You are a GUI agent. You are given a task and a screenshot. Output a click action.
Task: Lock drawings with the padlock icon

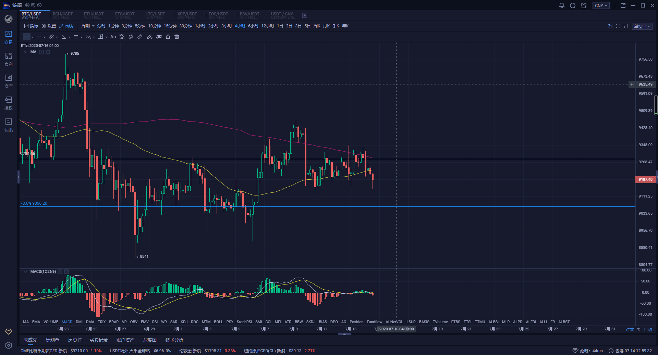(168, 37)
